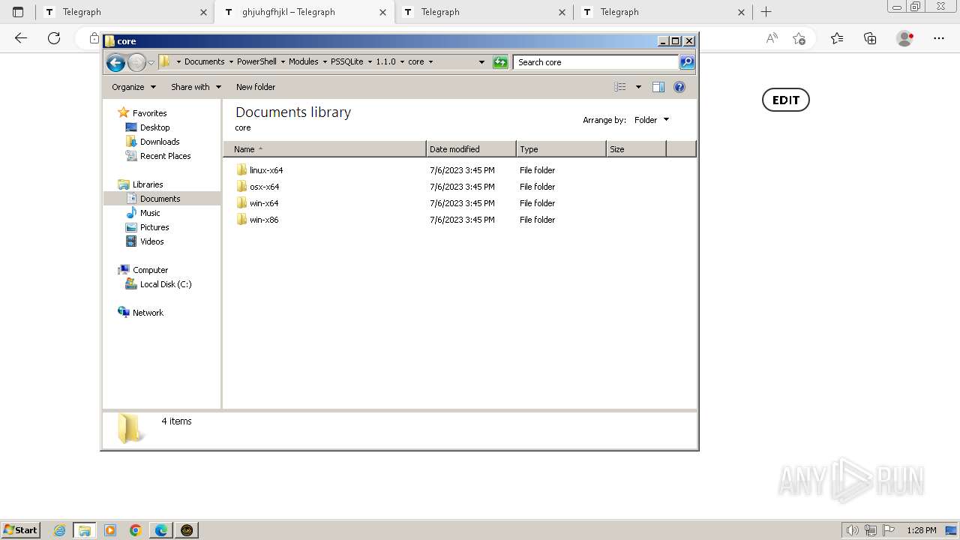The height and width of the screenshot is (540, 960).
Task: Click the taskbar clock showing 1:28 PM
Action: point(921,530)
